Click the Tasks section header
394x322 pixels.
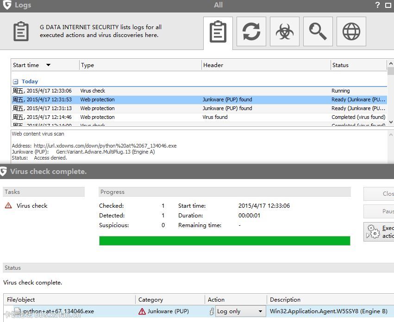click(44, 192)
